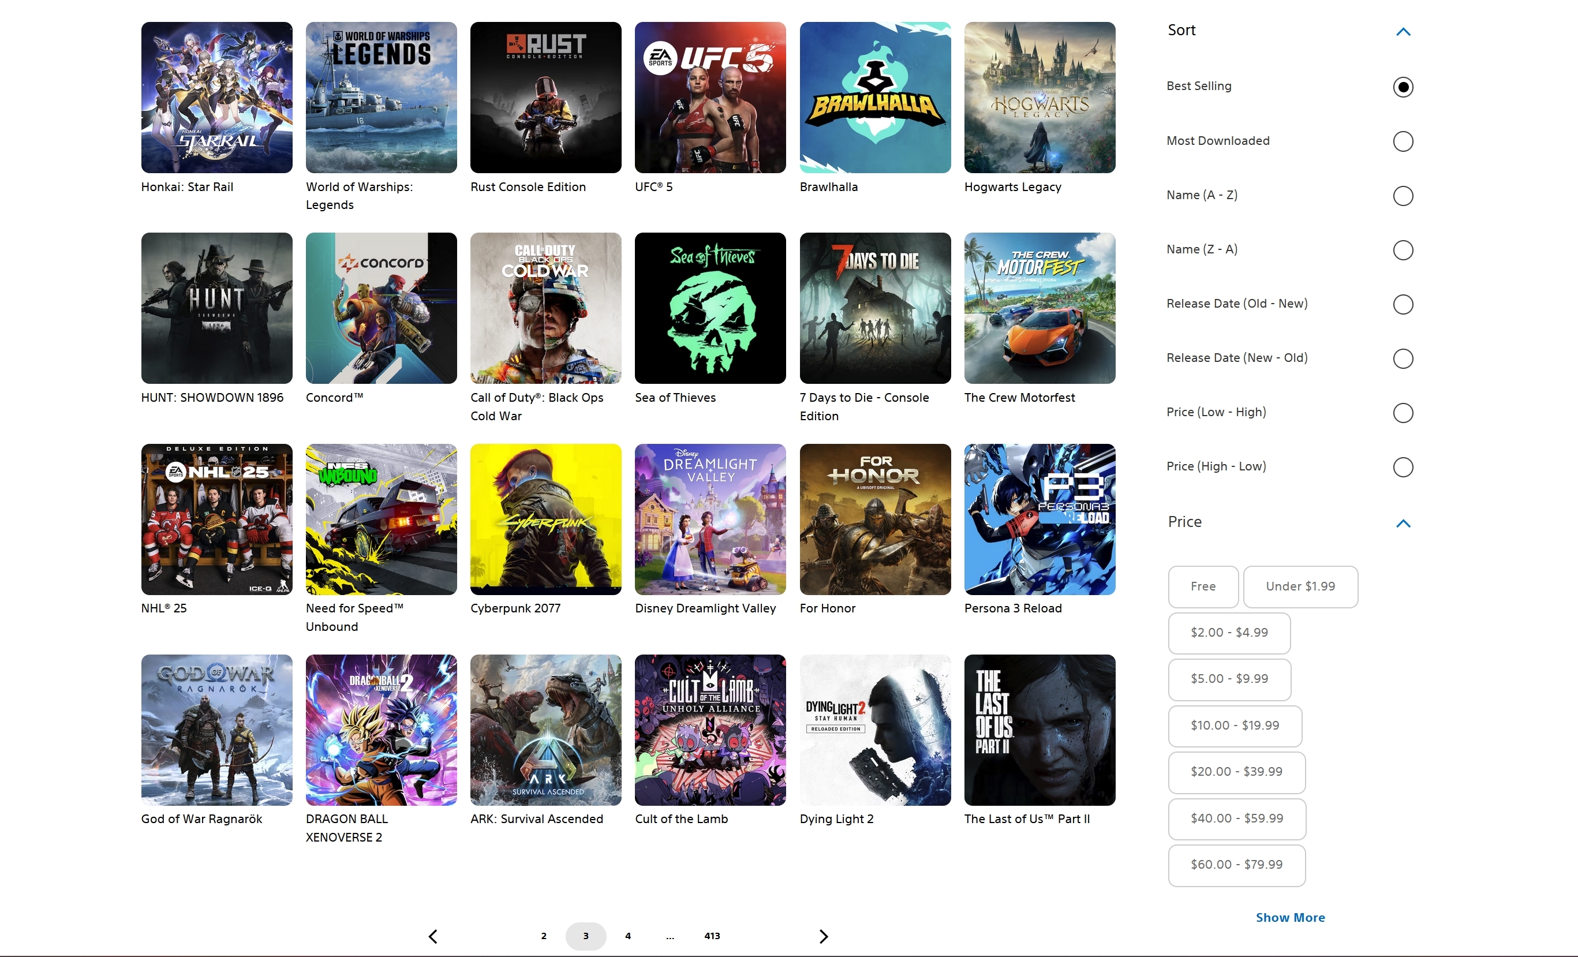This screenshot has height=957, width=1578.
Task: Open the Brawlhalla game cover
Action: click(875, 98)
